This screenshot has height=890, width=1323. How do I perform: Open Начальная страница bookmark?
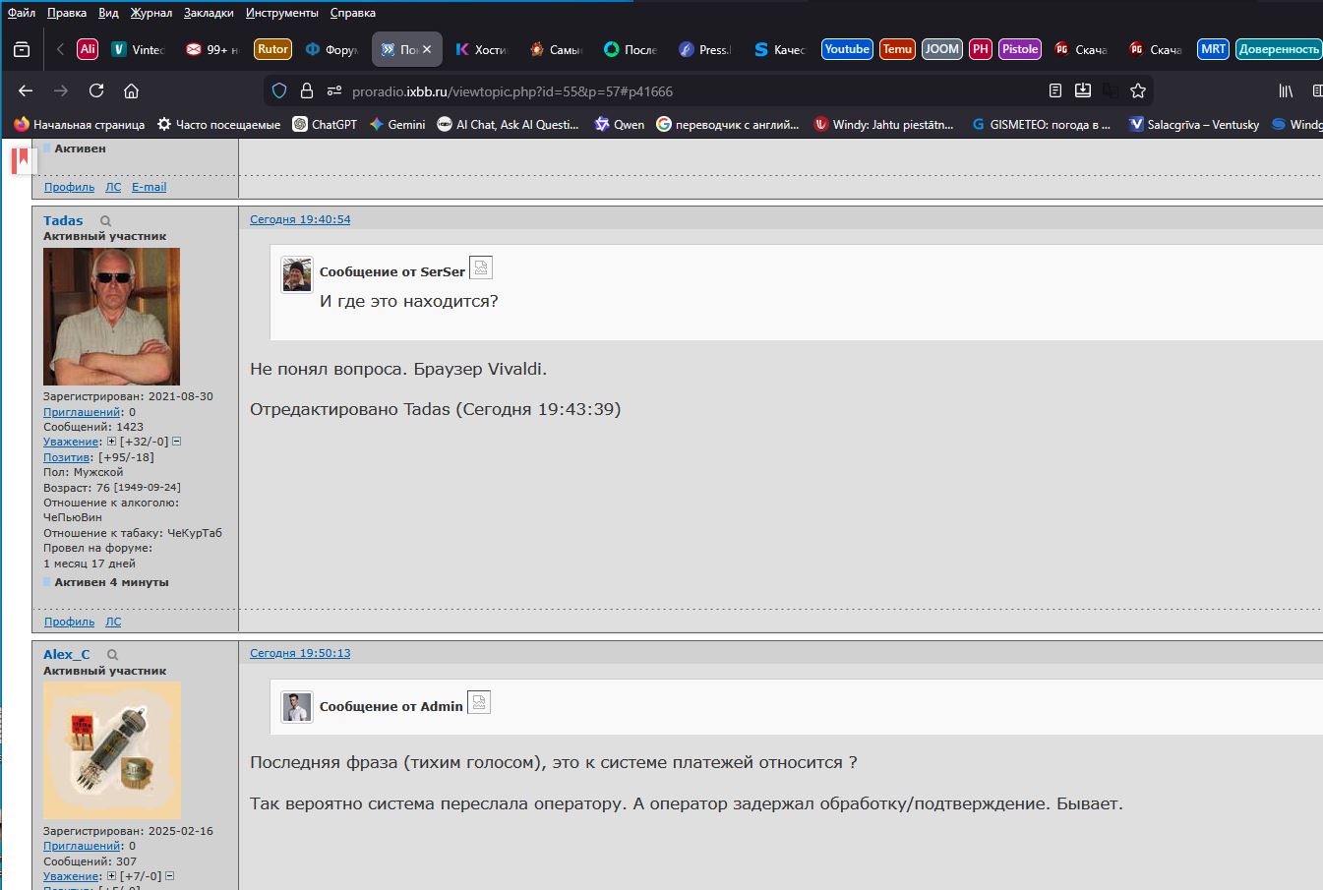pos(80,125)
